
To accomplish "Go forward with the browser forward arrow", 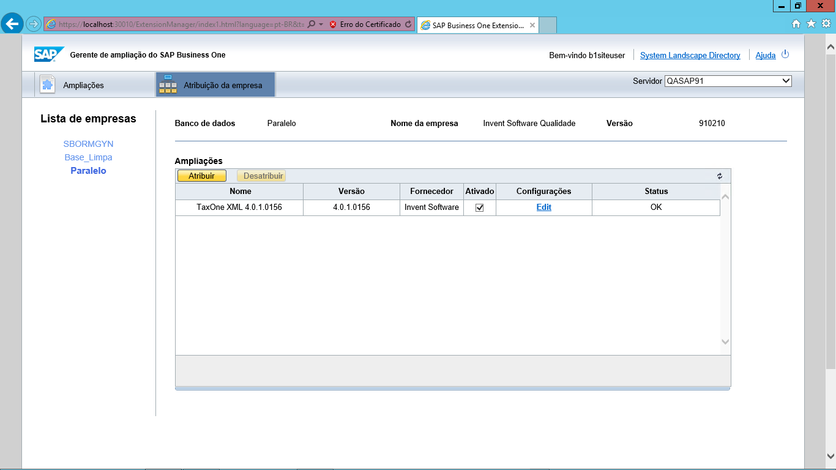I will (34, 24).
